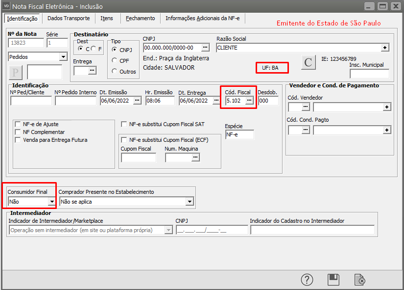Expand the Consumidor Final dropdown
The height and width of the screenshot is (290, 404).
[51, 202]
